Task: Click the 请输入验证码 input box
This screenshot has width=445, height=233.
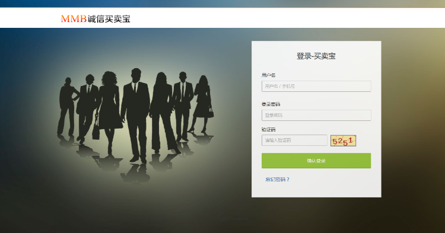Action: point(294,141)
